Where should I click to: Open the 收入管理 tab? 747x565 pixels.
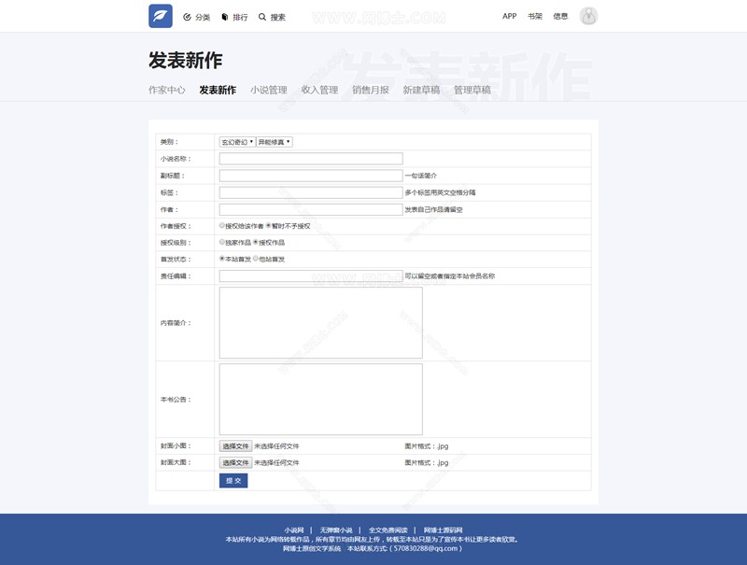319,90
